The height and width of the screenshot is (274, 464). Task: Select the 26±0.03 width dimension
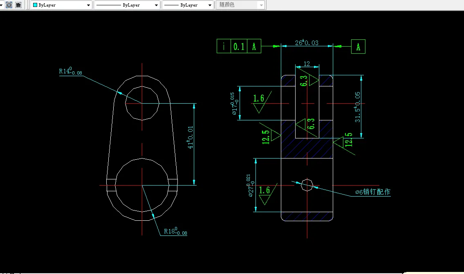[307, 43]
